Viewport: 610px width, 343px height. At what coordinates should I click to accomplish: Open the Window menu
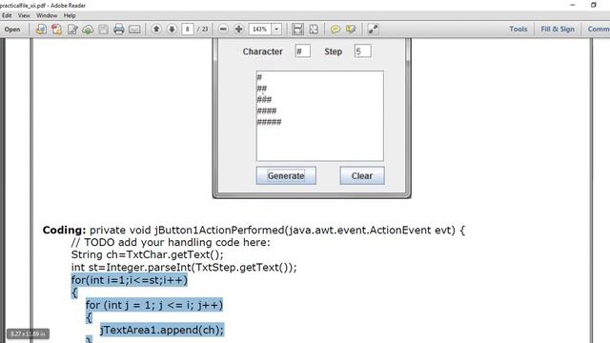click(x=47, y=15)
